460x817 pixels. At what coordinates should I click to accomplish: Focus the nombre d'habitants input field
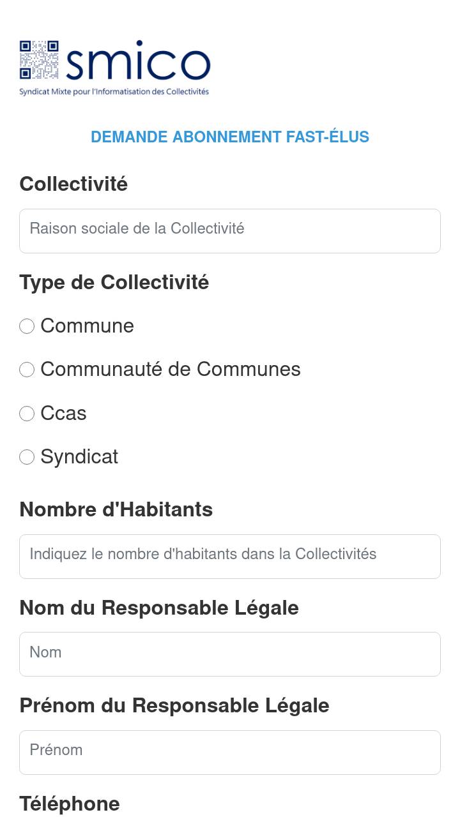pyautogui.click(x=230, y=557)
